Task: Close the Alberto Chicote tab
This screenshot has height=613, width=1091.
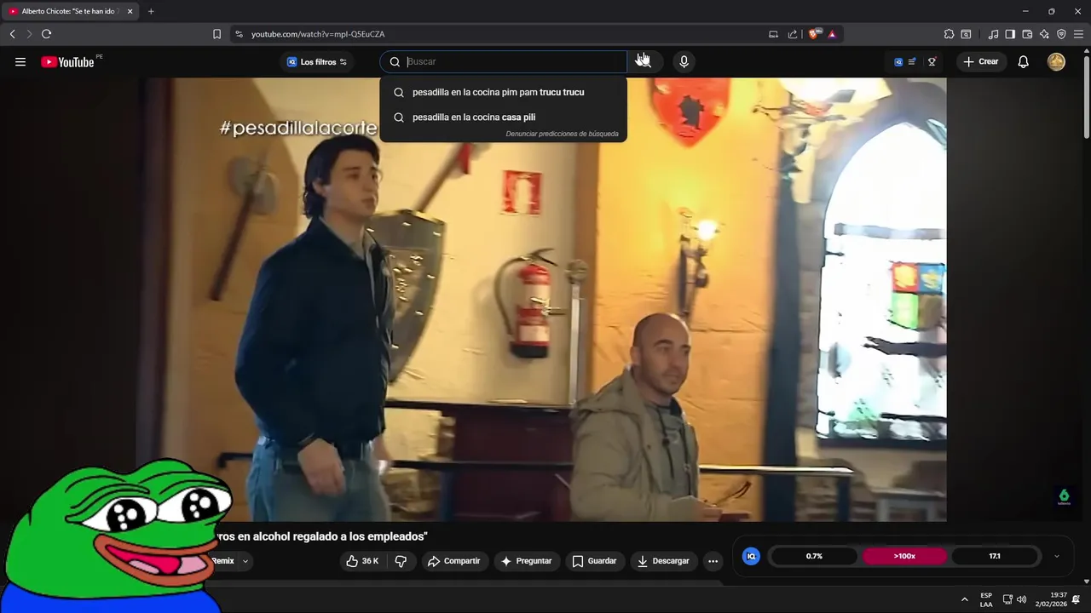Action: click(x=130, y=11)
